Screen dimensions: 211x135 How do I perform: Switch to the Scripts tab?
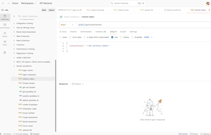point(123,32)
